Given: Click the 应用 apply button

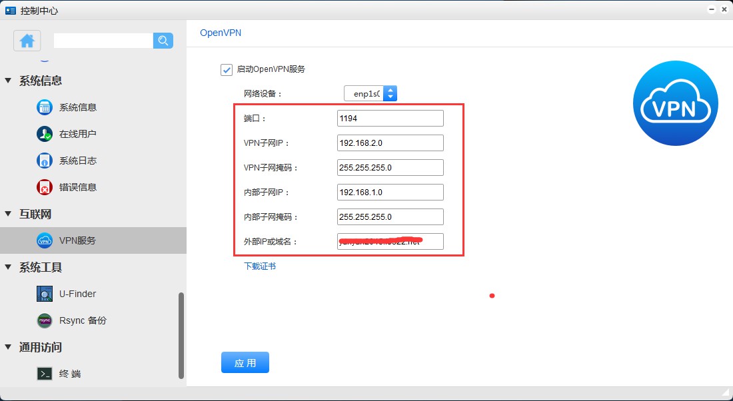Looking at the screenshot, I should click(x=245, y=363).
